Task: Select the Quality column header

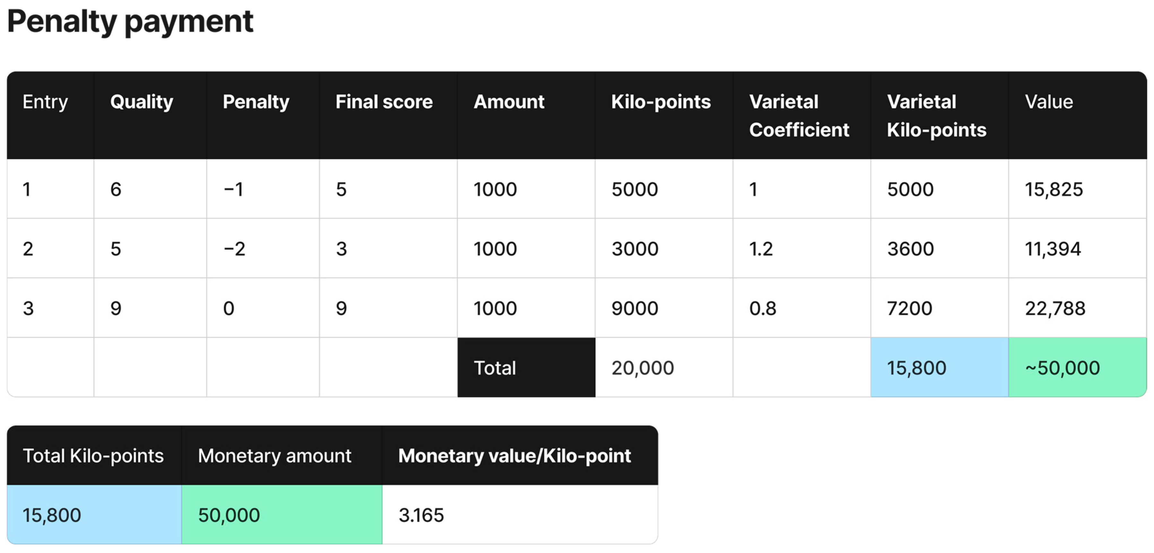Action: [142, 102]
